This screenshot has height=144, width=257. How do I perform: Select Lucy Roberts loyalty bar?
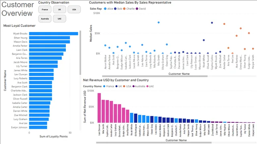tap(41, 78)
